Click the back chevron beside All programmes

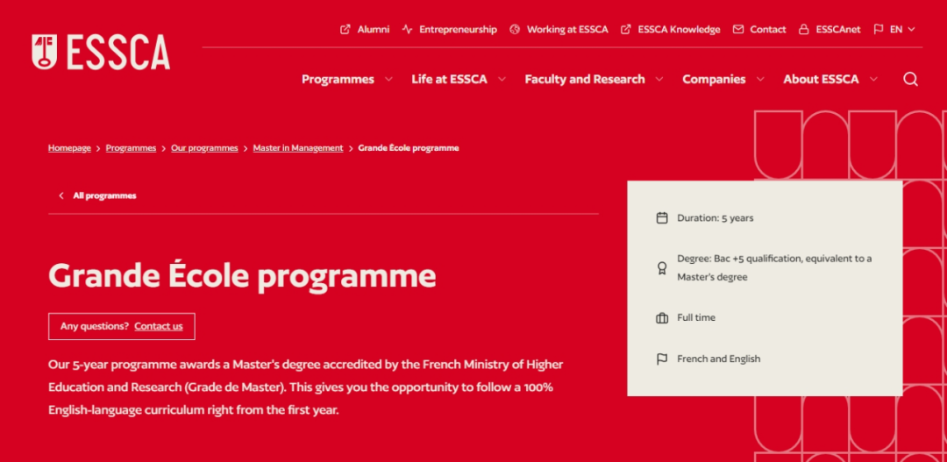tap(61, 195)
